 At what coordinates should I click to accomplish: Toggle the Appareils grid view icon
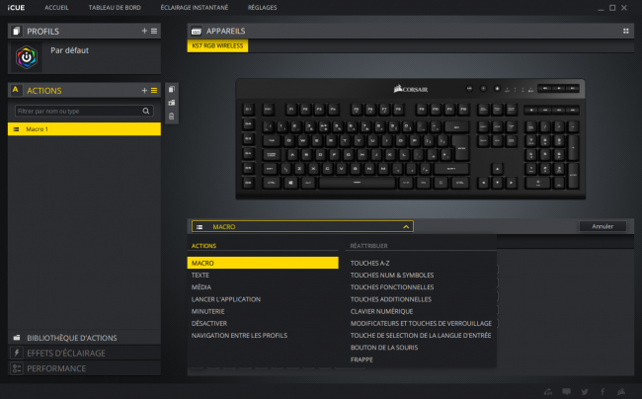(x=625, y=31)
